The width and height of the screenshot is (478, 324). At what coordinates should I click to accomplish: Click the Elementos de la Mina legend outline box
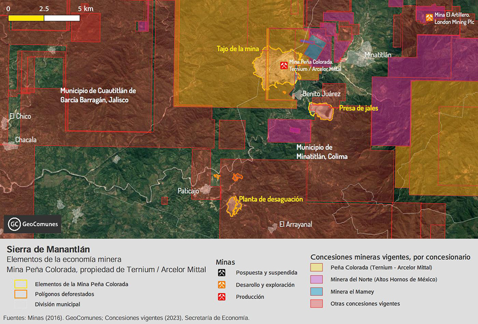click(x=21, y=284)
